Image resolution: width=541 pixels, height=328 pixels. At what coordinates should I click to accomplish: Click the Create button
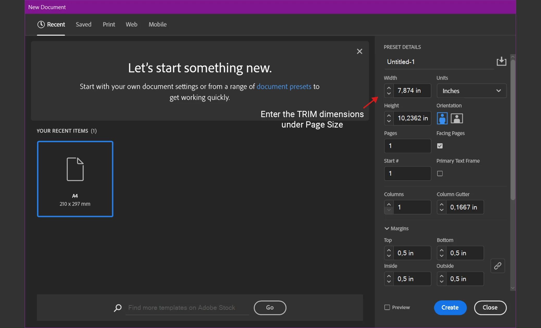450,307
